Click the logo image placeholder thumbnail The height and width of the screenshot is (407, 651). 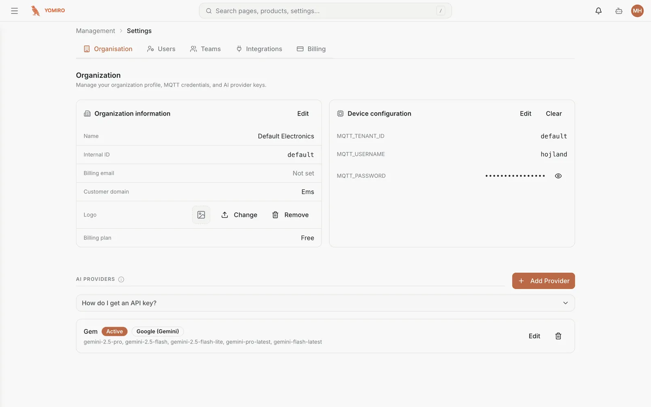click(201, 215)
